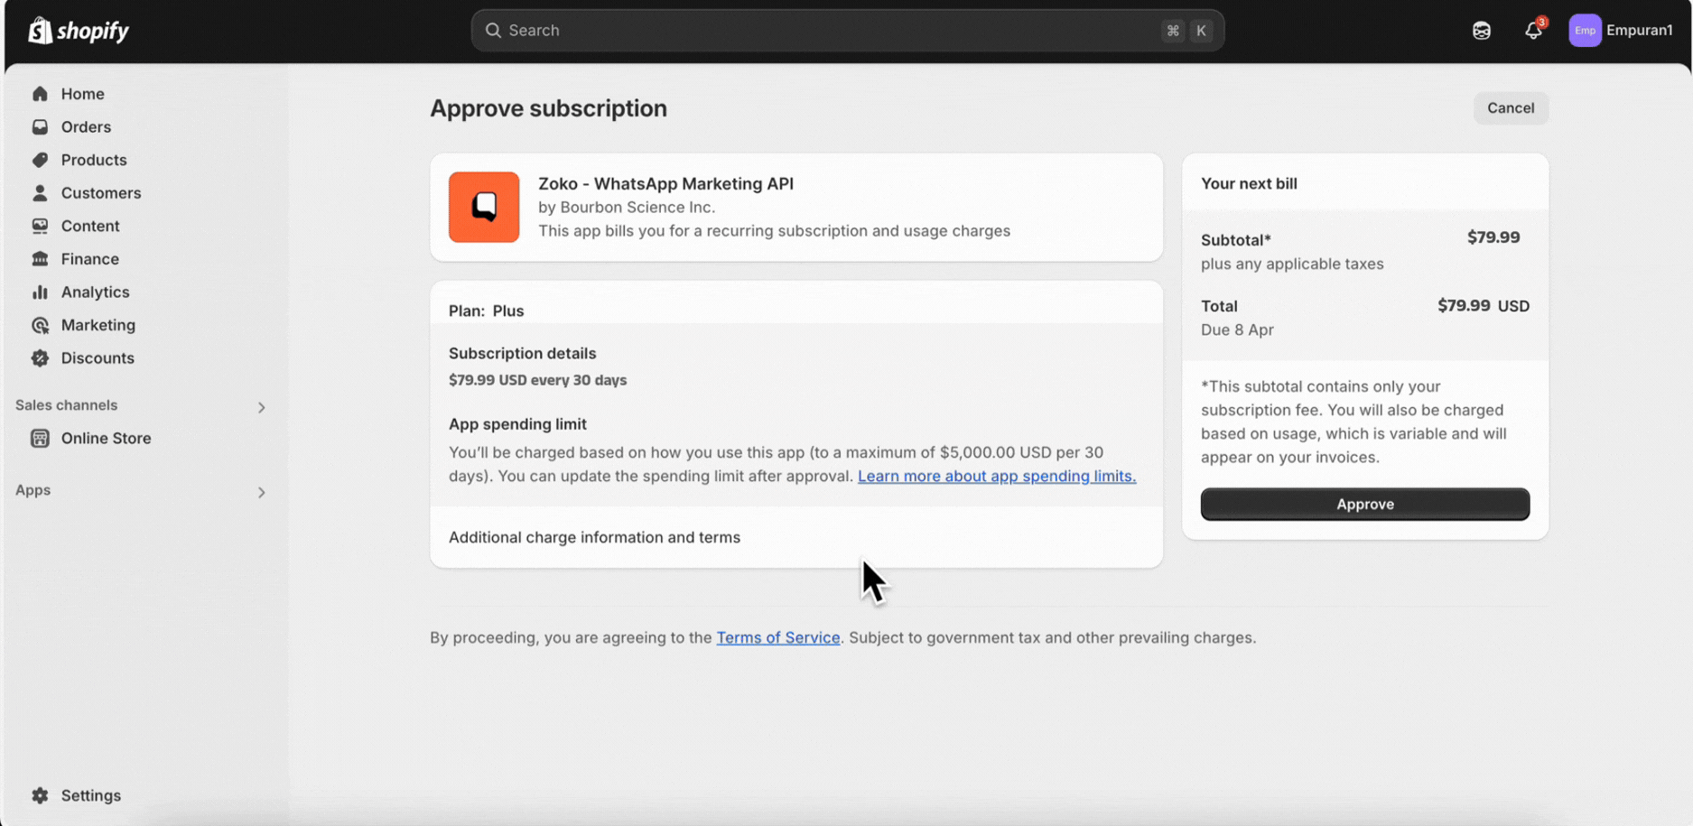Click the Orders inbox icon
Screen dimensions: 1693x826
(x=40, y=127)
